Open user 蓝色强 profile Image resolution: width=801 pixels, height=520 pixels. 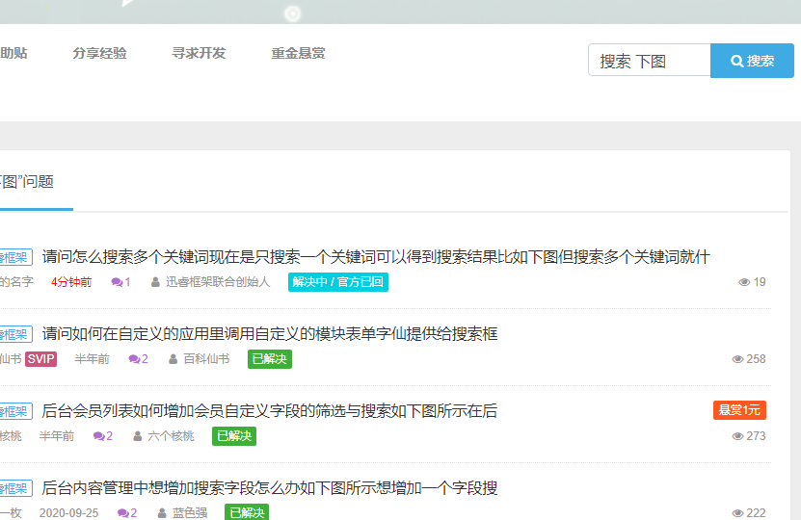point(190,513)
